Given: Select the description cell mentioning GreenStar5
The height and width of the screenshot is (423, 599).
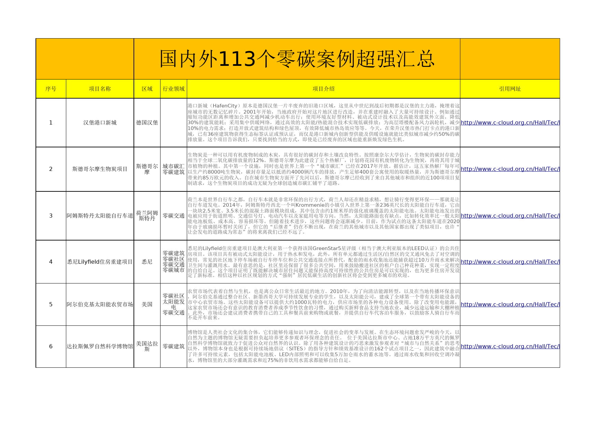Looking at the screenshot, I should pyautogui.click(x=323, y=262).
